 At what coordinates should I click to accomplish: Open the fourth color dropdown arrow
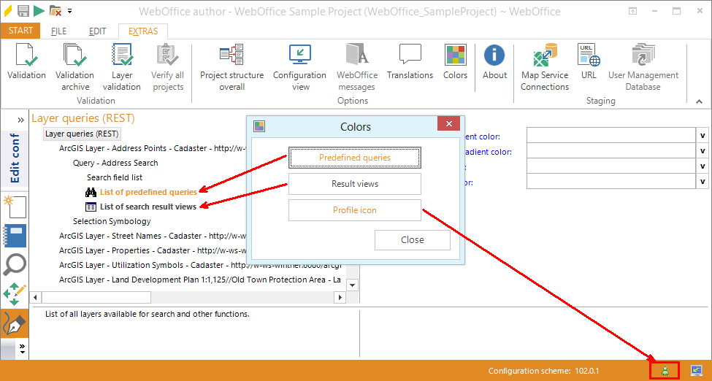pos(702,182)
